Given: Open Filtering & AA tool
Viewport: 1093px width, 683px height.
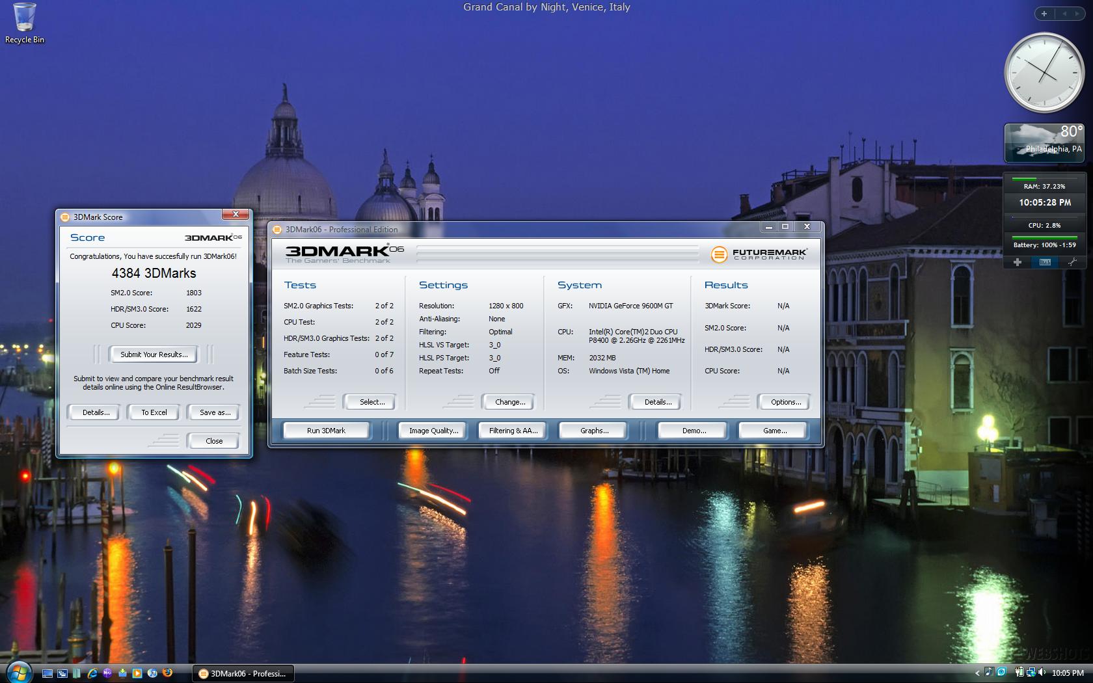Looking at the screenshot, I should (x=513, y=431).
